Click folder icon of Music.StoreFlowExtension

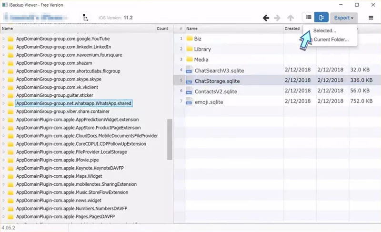(x=10, y=192)
